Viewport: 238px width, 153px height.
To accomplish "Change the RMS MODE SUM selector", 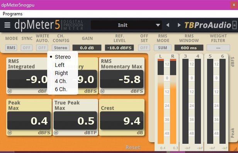I will point(163,48).
